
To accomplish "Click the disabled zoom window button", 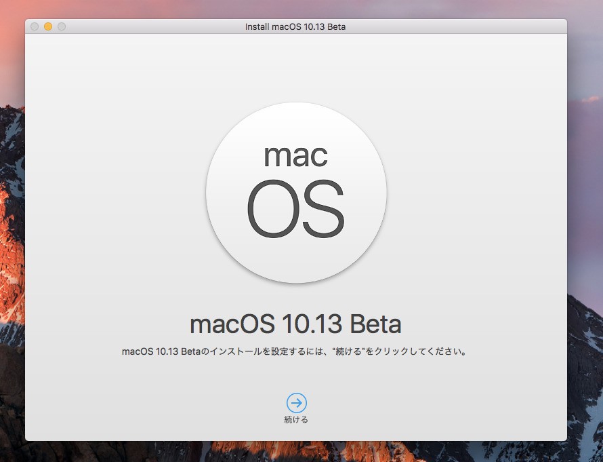I will [x=62, y=26].
